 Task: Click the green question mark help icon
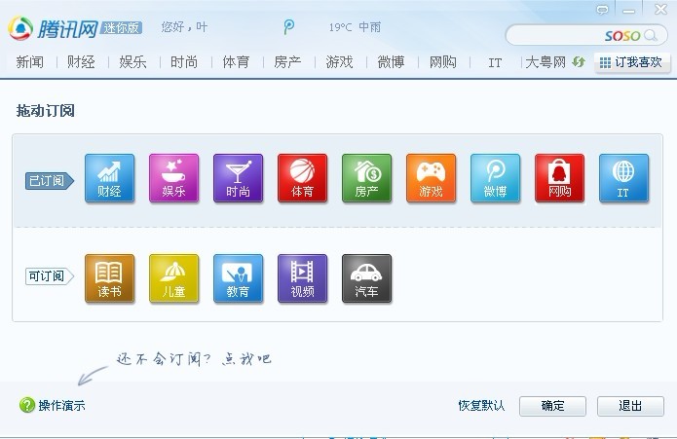click(x=26, y=405)
